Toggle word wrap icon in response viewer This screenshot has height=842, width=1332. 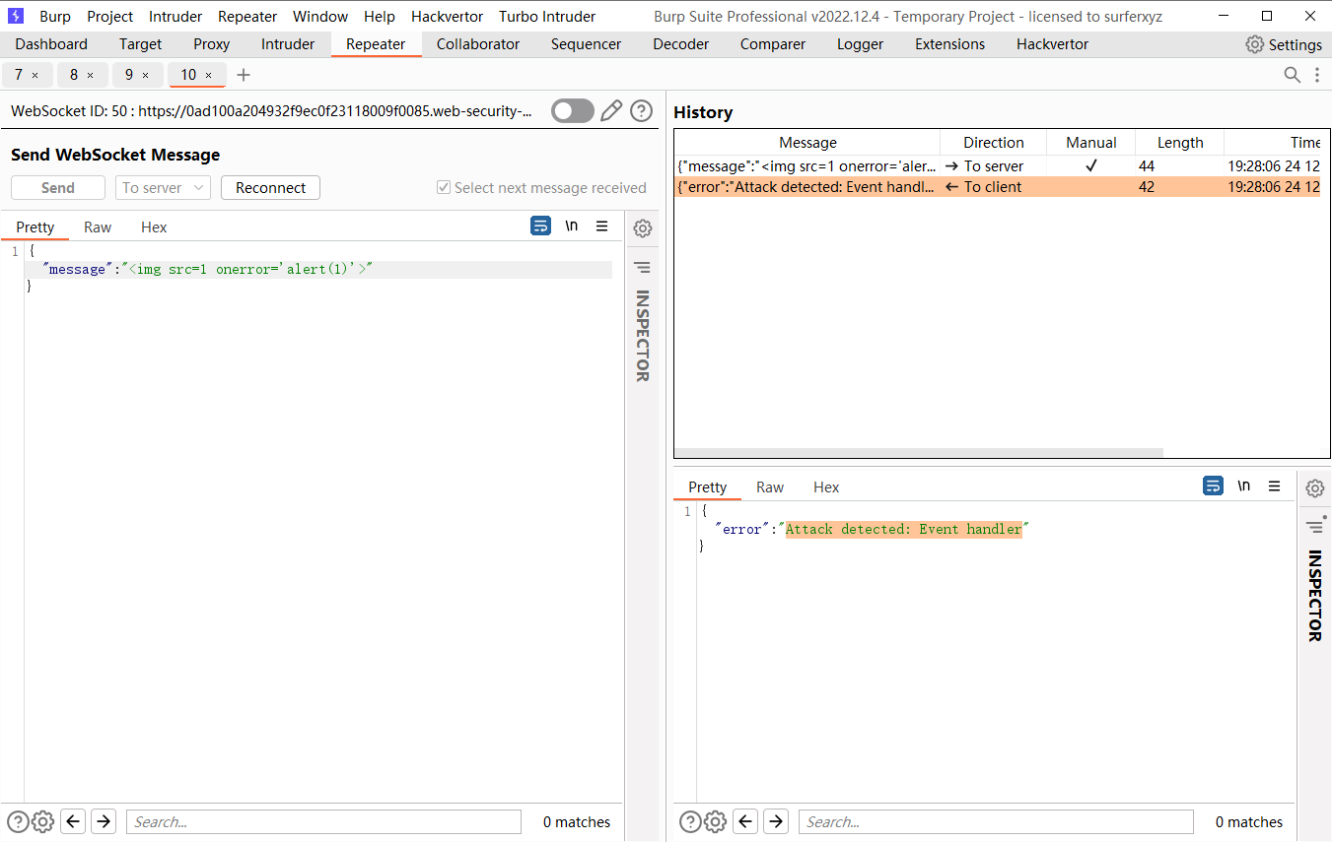1214,486
